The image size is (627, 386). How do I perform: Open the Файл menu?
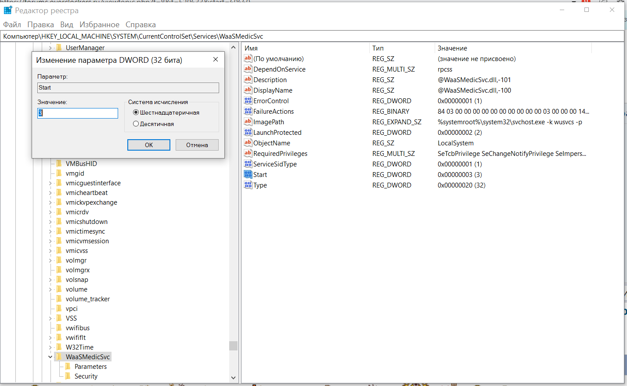click(x=12, y=25)
